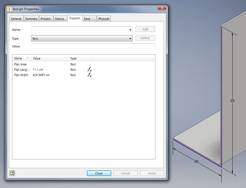Click the Close button
The image size is (246, 188).
click(99, 173)
